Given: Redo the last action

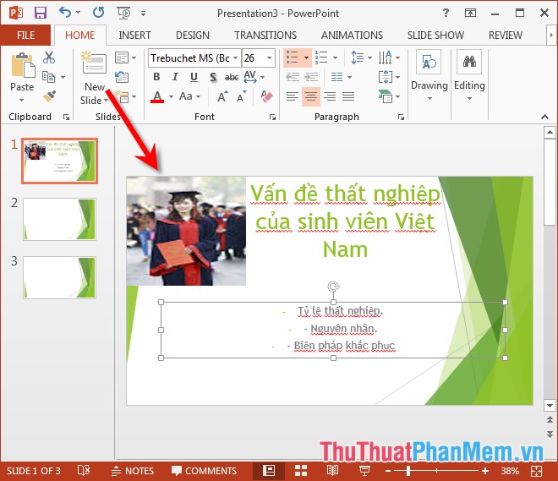Looking at the screenshot, I should [x=99, y=13].
